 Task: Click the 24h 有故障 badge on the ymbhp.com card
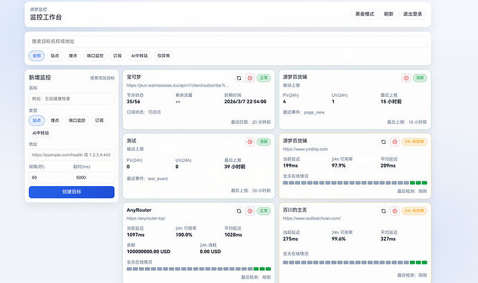(x=414, y=142)
